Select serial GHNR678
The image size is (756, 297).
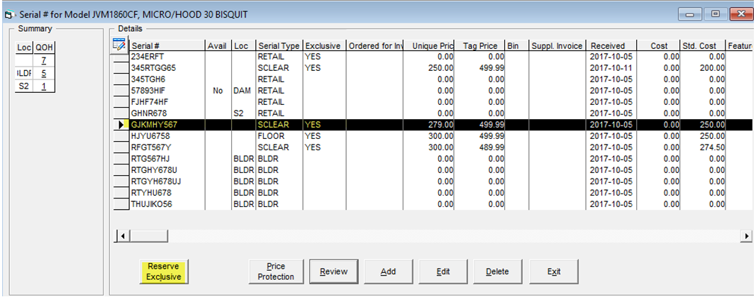pyautogui.click(x=167, y=113)
